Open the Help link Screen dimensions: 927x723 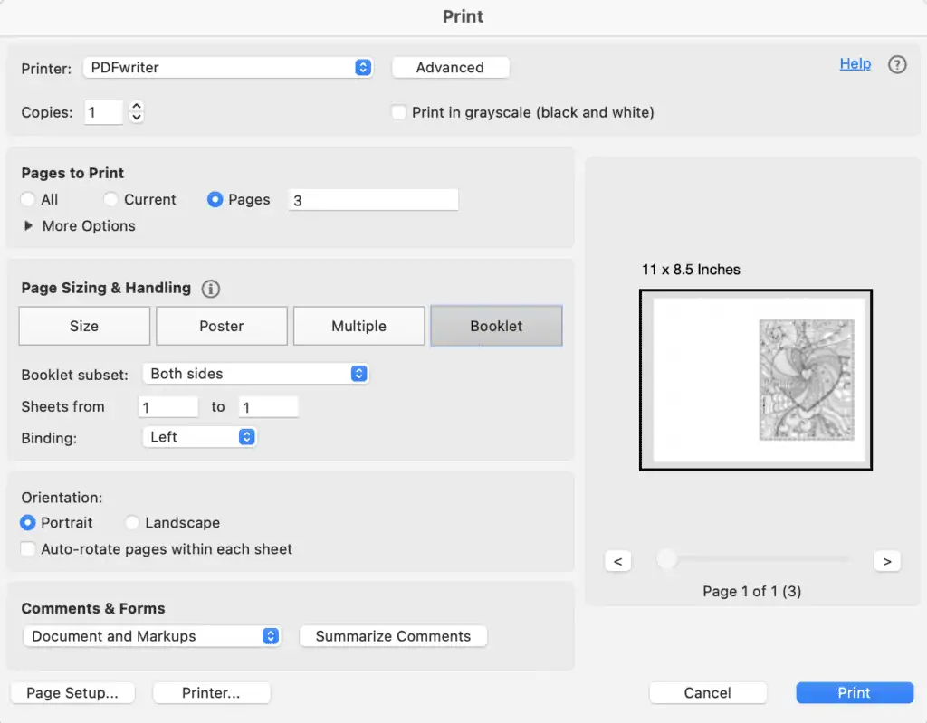(x=855, y=64)
